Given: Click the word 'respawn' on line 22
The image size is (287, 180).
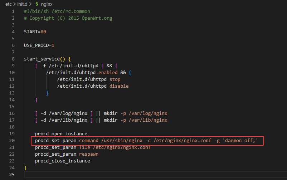Looking at the screenshot, I should [89, 154].
